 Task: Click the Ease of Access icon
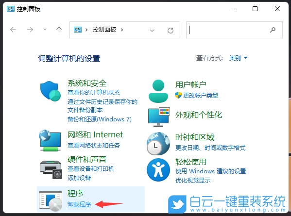pyautogui.click(x=158, y=170)
